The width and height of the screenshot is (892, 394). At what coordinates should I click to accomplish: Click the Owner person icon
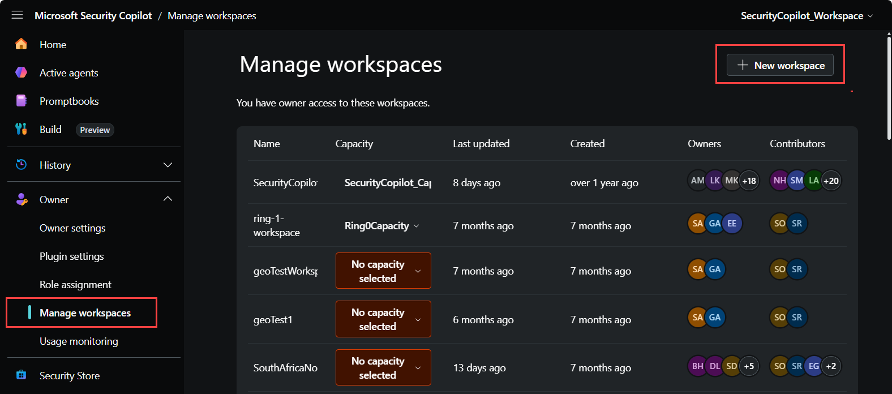click(22, 199)
